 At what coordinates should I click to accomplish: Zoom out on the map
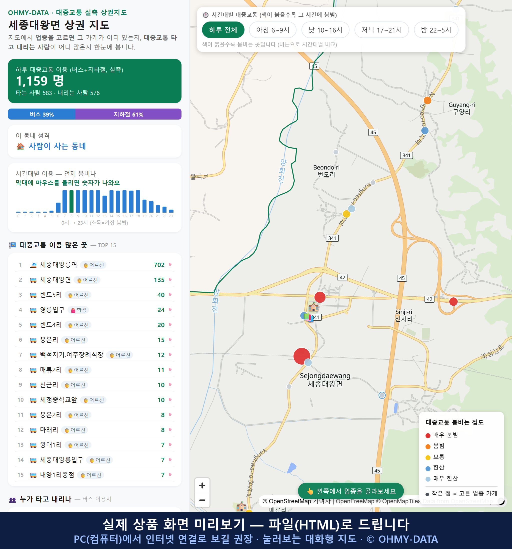pos(202,500)
